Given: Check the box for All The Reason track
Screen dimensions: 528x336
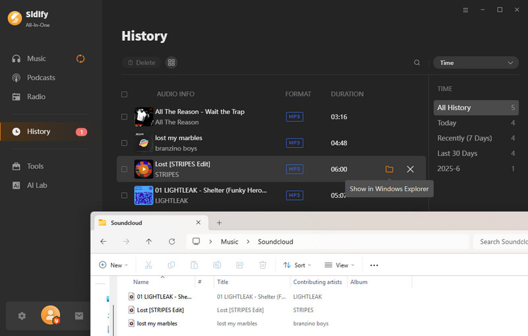Looking at the screenshot, I should tap(124, 117).
